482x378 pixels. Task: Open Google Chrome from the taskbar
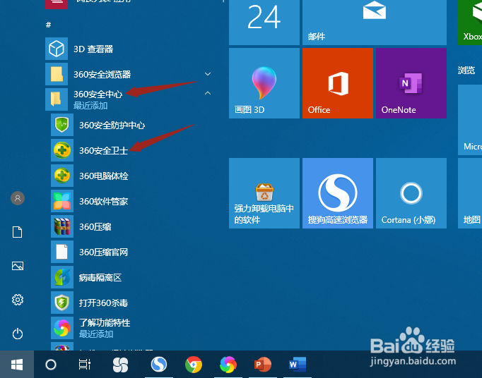click(x=194, y=365)
